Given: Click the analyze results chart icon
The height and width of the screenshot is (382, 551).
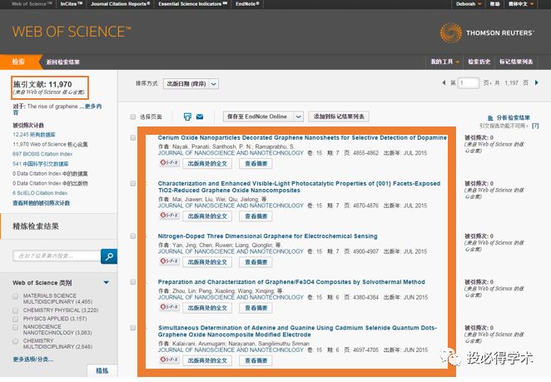Looking at the screenshot, I should 490,117.
